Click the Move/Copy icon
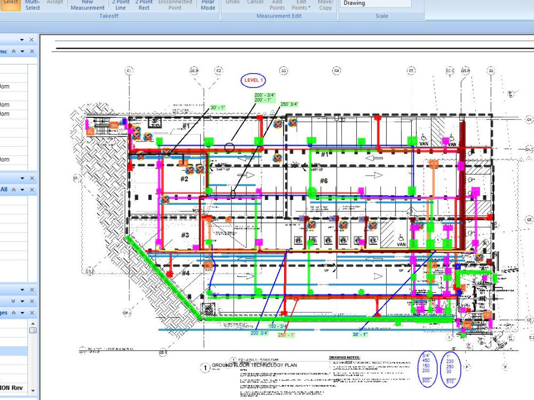This screenshot has height=400, width=534. [x=325, y=5]
